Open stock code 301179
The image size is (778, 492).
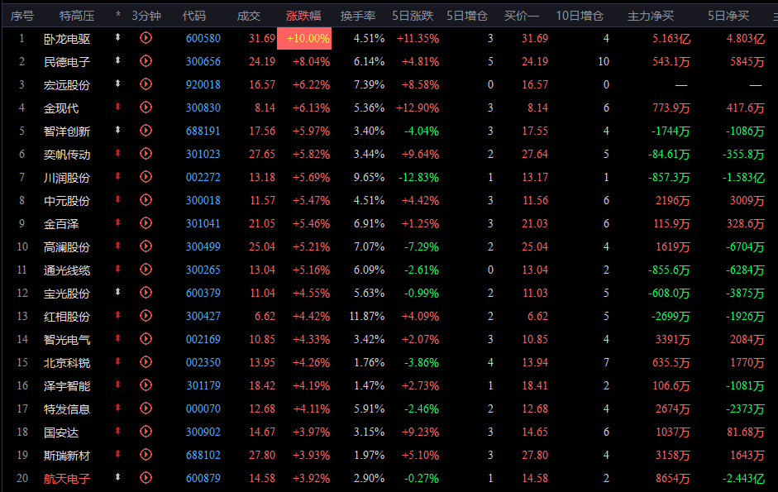tap(203, 386)
